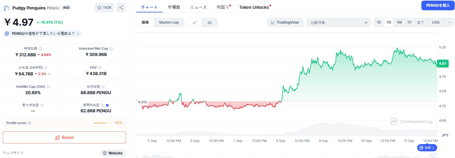Set chart range to 全て
Viewport: 455px width, 158px height.
pyautogui.click(x=420, y=22)
